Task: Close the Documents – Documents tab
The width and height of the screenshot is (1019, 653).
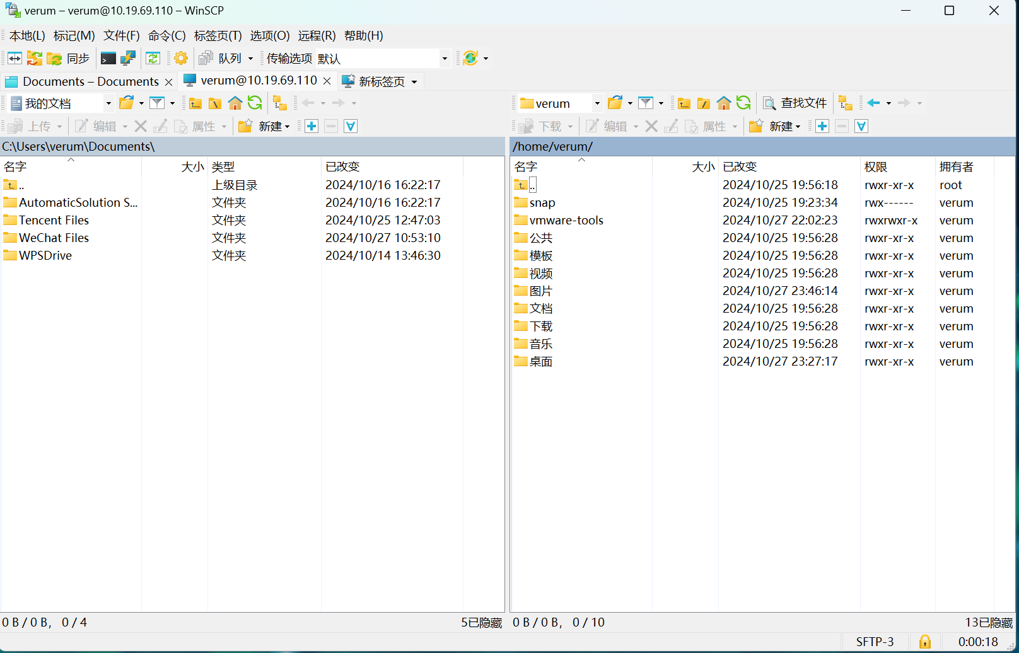Action: tap(168, 82)
